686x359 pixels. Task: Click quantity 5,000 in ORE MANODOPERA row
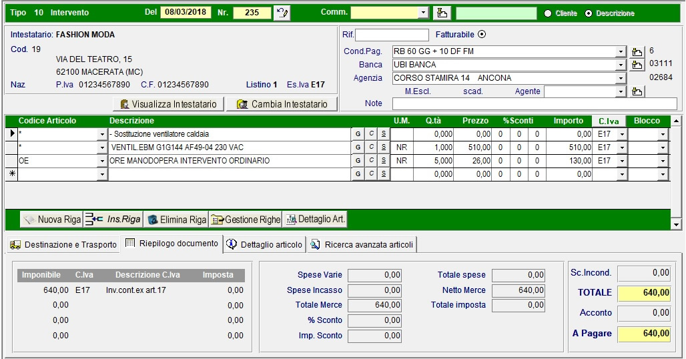pos(434,161)
